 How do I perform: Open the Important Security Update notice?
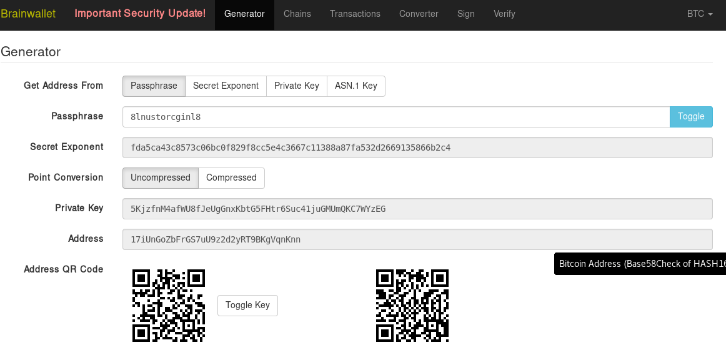(x=141, y=14)
